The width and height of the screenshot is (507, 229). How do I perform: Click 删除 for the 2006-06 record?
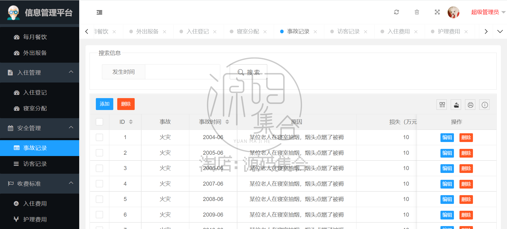[466, 168]
